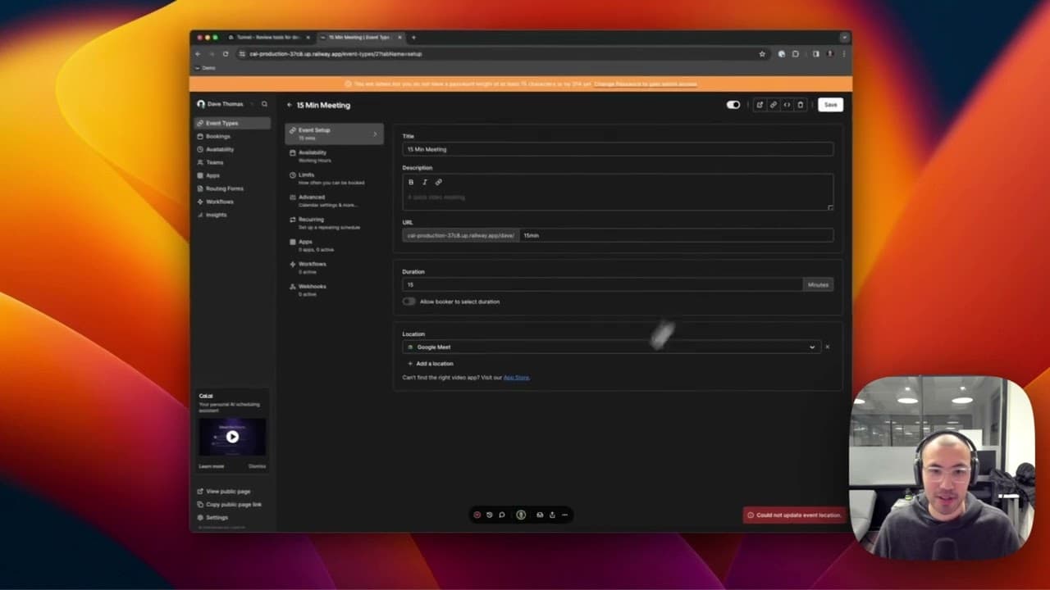Open the event Apps tab
1050x590 pixels.
334,245
